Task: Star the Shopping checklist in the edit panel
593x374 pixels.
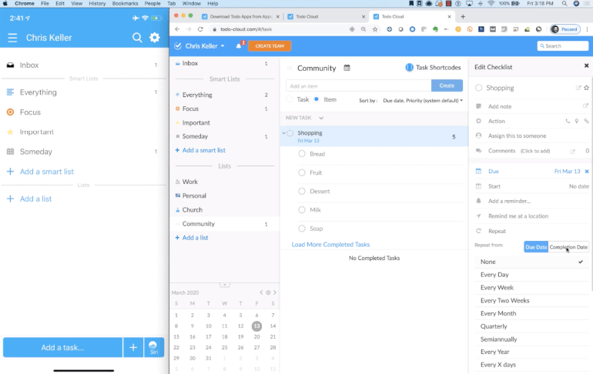Action: tap(587, 88)
